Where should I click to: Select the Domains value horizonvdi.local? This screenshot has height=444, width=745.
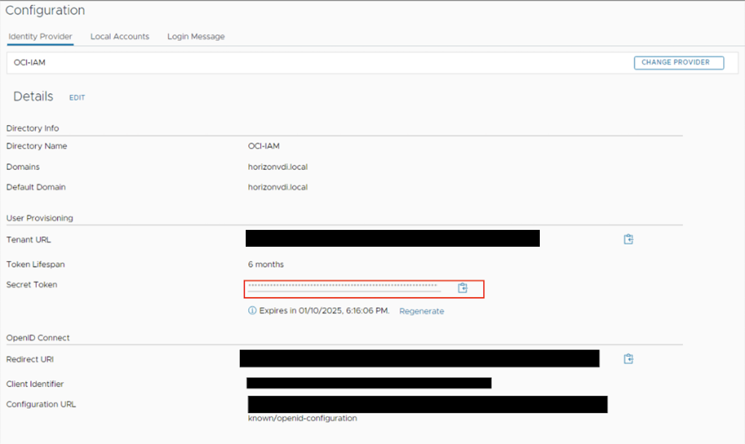coord(278,167)
